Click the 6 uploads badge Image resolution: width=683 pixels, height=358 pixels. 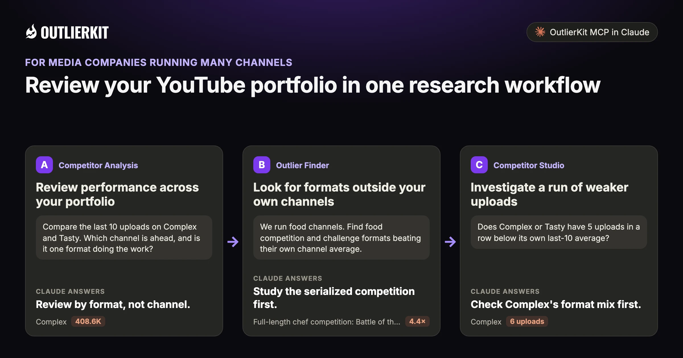pyautogui.click(x=527, y=321)
